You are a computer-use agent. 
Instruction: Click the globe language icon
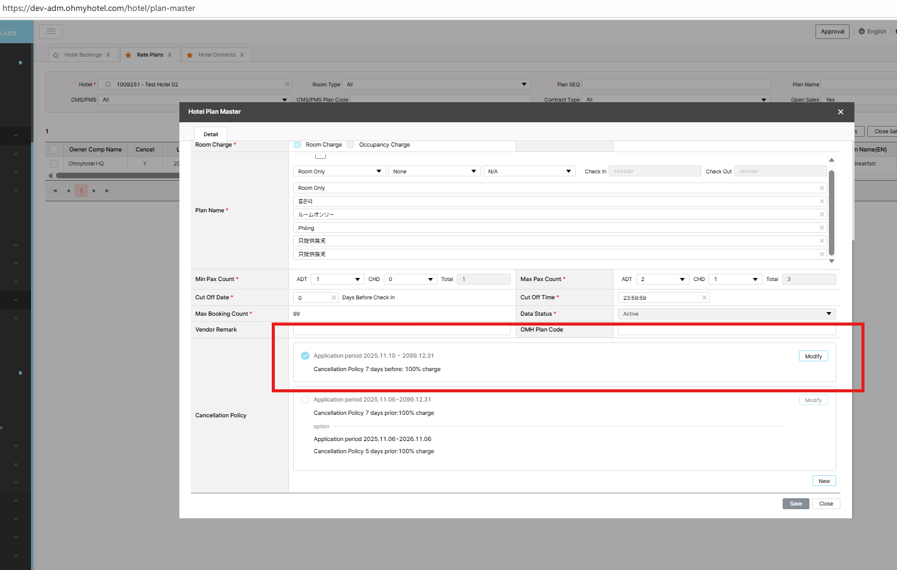click(x=861, y=32)
